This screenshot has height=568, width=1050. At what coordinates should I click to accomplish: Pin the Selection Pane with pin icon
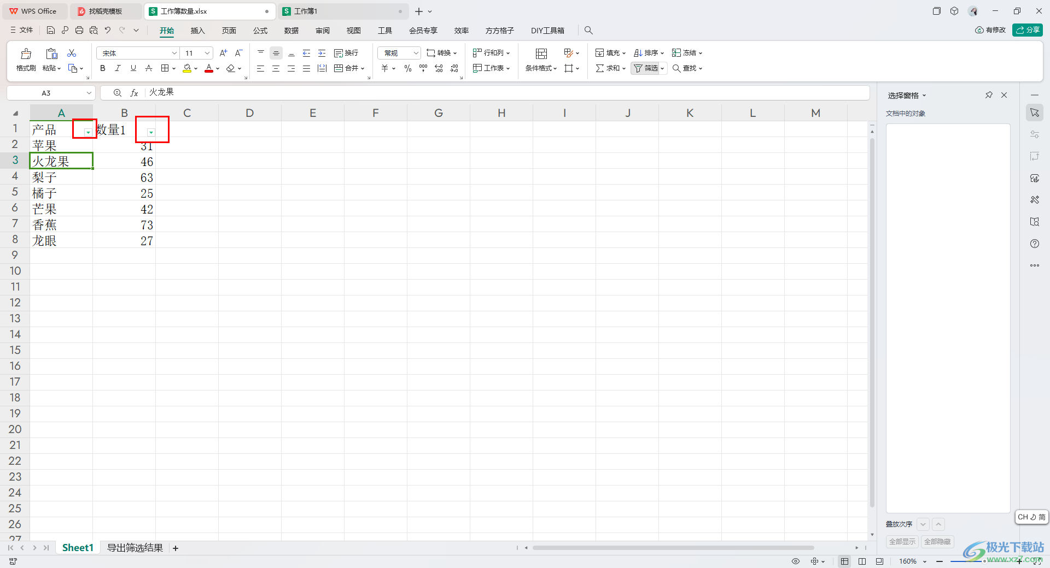point(989,95)
